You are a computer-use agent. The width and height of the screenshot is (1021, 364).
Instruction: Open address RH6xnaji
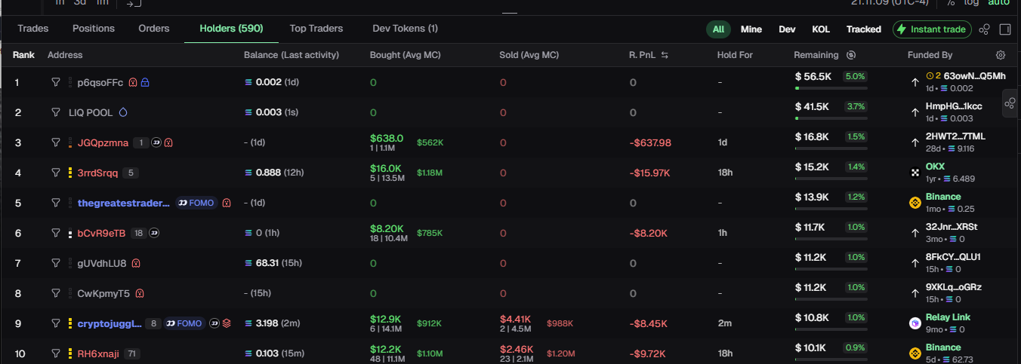tap(98, 353)
